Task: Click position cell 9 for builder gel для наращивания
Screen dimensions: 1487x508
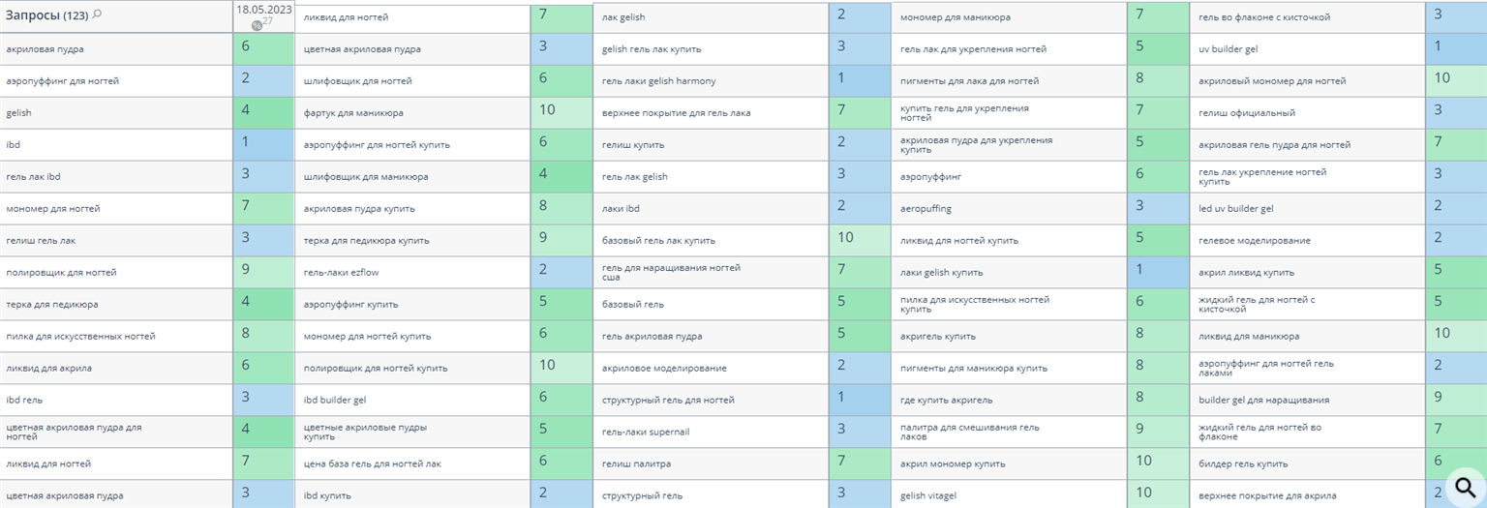Action: click(1456, 400)
